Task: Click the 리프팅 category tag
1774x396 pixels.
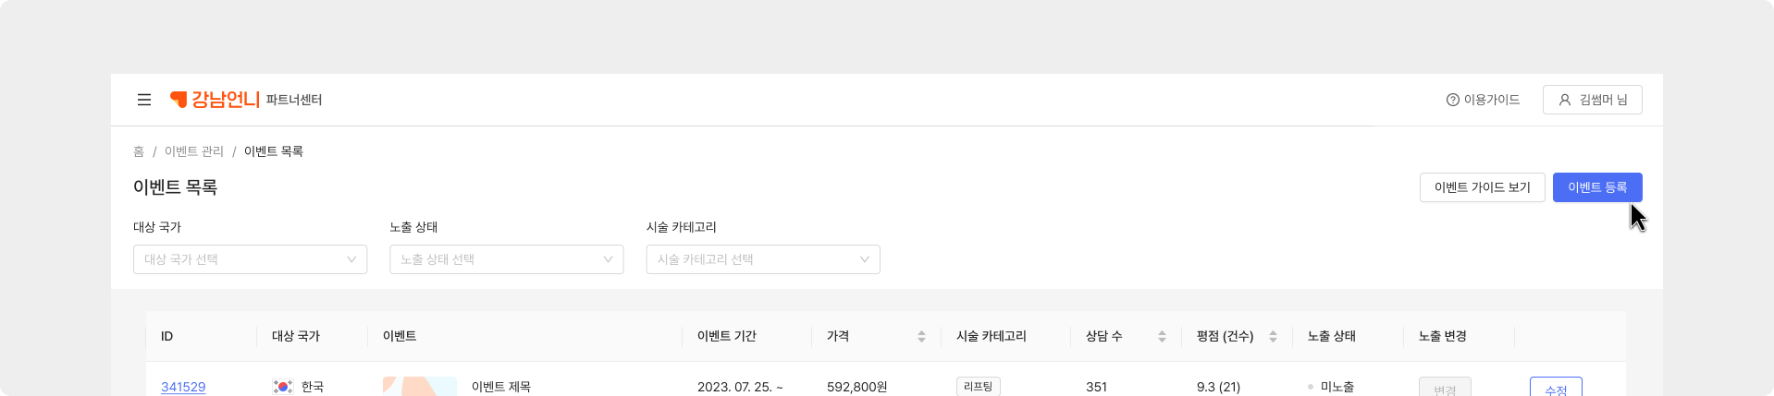Action: coord(978,387)
